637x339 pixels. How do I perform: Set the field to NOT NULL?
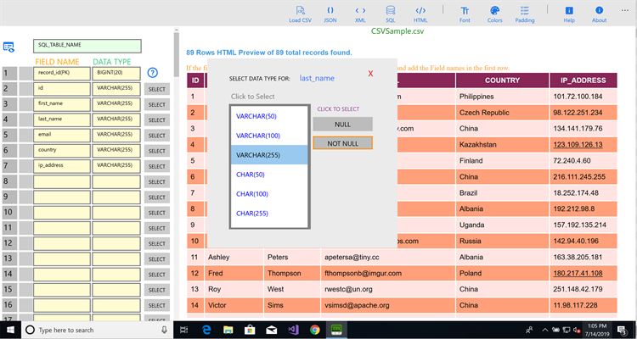click(x=342, y=142)
